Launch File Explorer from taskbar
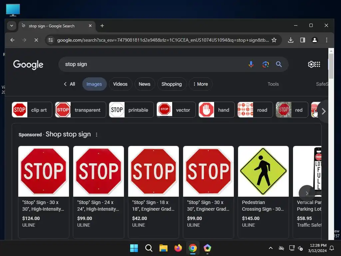This screenshot has width=341, height=256. pos(163,248)
